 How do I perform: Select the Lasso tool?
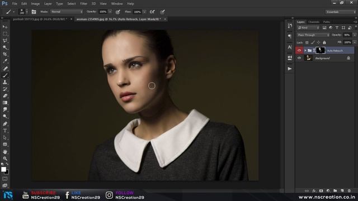click(x=5, y=41)
